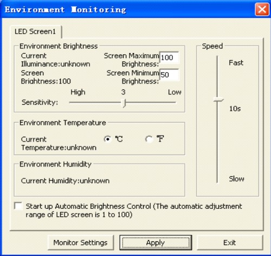Viewport: 271px width, 256px height.
Task: Exit the dialog with Exit button
Action: click(x=229, y=242)
